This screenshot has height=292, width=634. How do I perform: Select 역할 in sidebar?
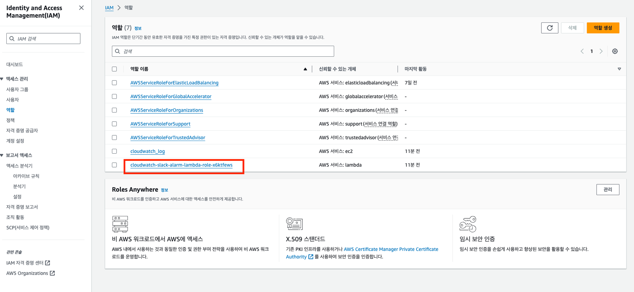click(x=10, y=110)
